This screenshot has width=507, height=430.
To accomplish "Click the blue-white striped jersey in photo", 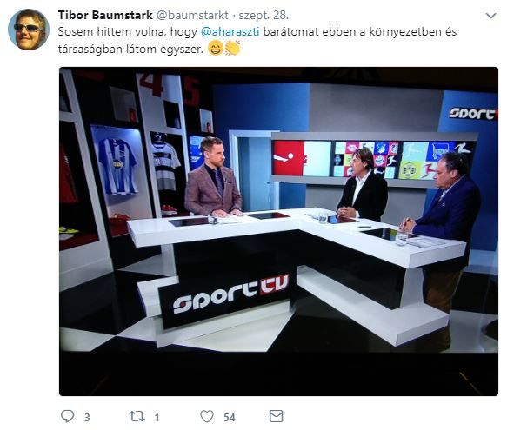I will (117, 166).
